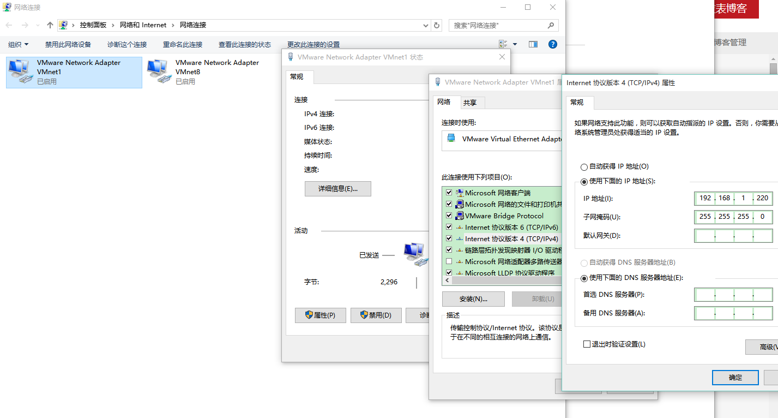778x418 pixels.
Task: Refresh the Network Connections address bar
Action: tap(436, 25)
